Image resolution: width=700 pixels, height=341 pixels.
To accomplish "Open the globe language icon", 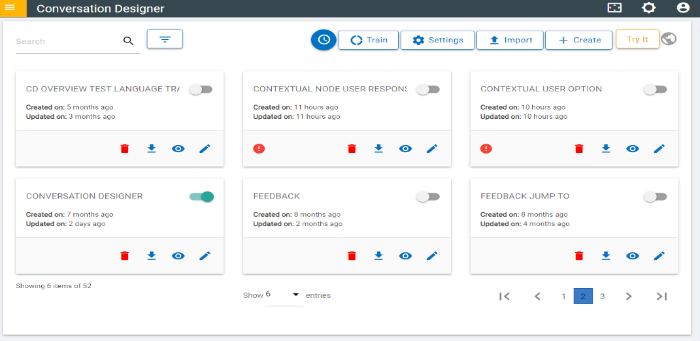I will [x=669, y=39].
